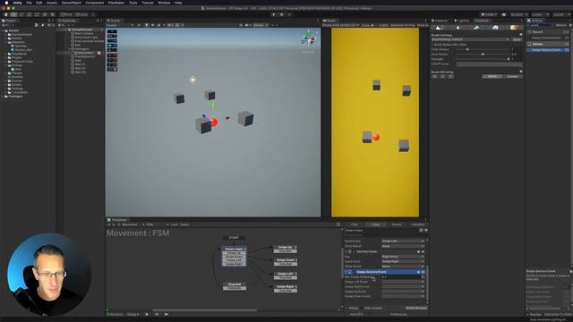Click the Step frame button in top toolbar
This screenshot has width=573, height=322.
click(x=289, y=14)
